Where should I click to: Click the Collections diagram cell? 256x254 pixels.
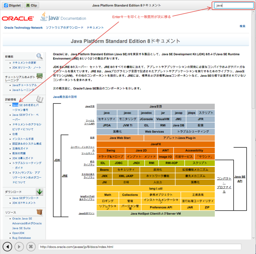pyautogui.click(x=130, y=195)
